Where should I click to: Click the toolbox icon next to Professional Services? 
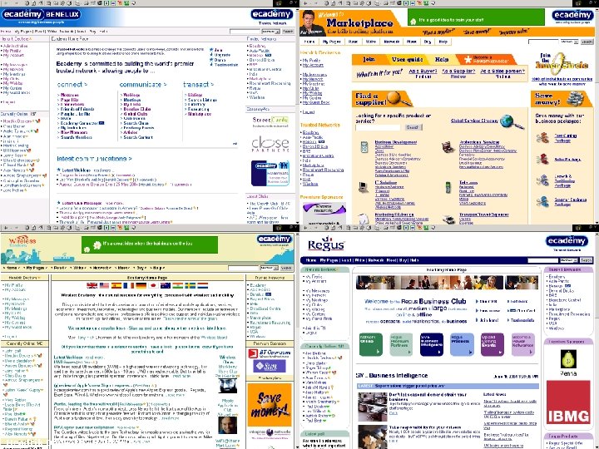(447, 146)
